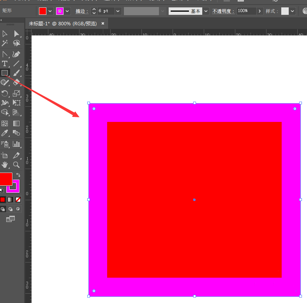Set paint mode to solid Color
The width and height of the screenshot is (307, 303).
click(x=3, y=199)
